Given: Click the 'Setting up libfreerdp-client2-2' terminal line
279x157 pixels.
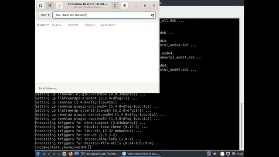Looking at the screenshot, I should pos(93,110).
